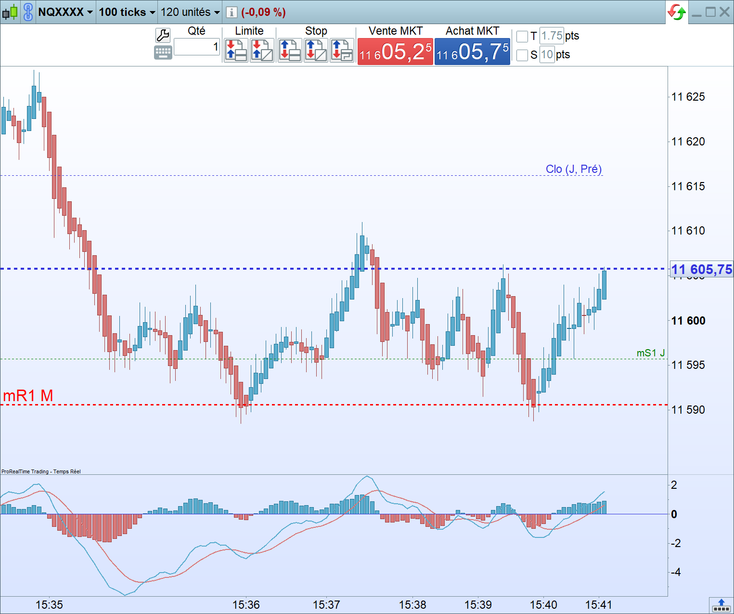
Task: Click the current price tag 11 605,75
Action: click(702, 270)
